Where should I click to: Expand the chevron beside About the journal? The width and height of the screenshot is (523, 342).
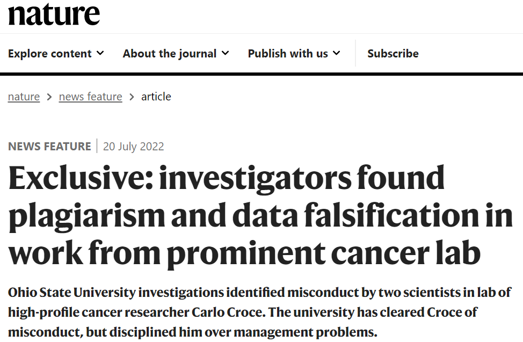click(x=225, y=53)
